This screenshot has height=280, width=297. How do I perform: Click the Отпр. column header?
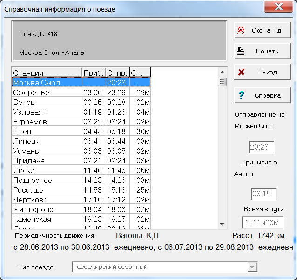[x=117, y=72]
